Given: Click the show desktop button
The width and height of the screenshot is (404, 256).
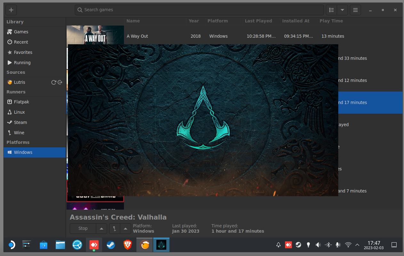Looking at the screenshot, I should pyautogui.click(x=394, y=245).
